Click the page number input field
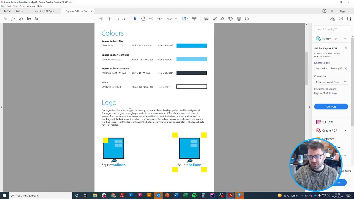 click(118, 19)
